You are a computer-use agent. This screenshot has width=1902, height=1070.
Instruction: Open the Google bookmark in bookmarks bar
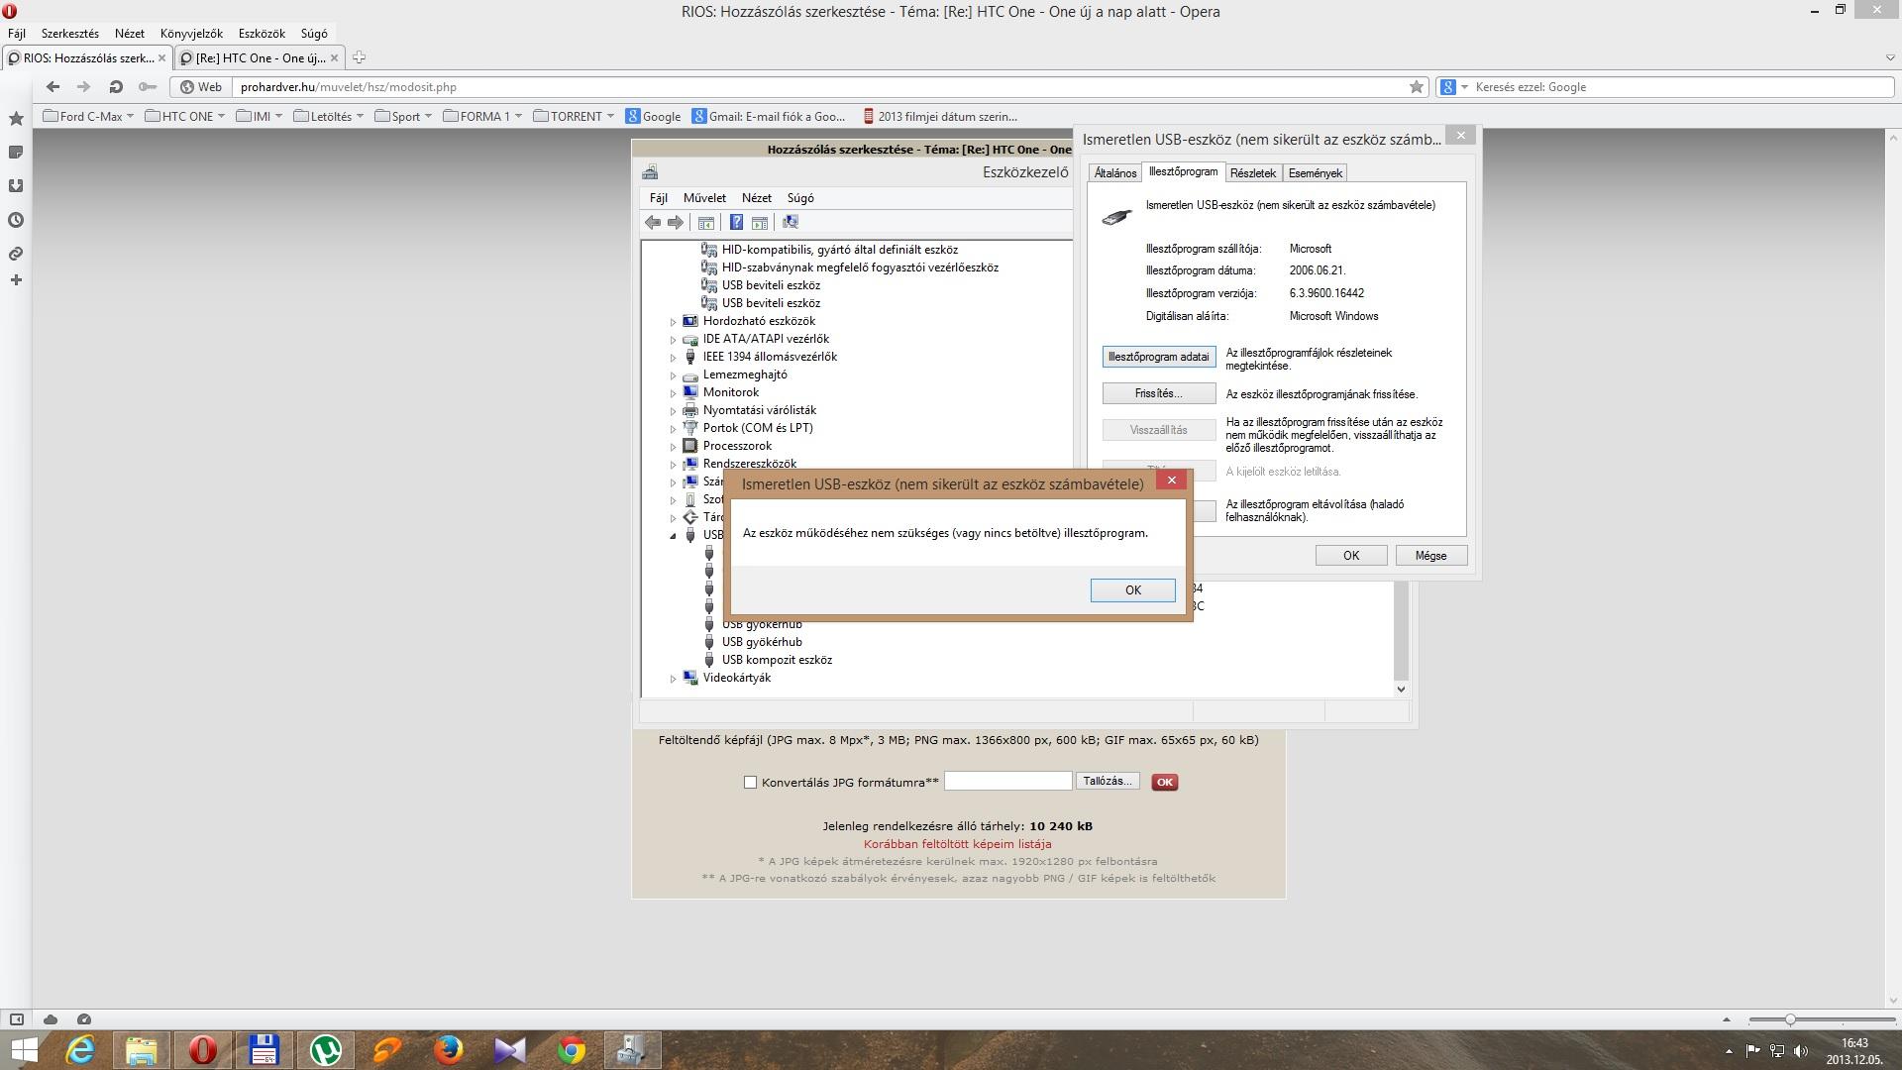[653, 117]
